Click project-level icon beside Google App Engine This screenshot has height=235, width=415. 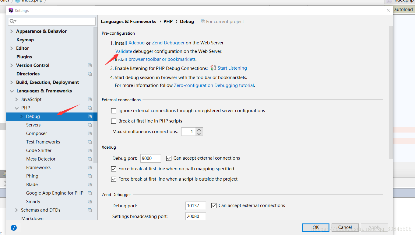[90, 193]
